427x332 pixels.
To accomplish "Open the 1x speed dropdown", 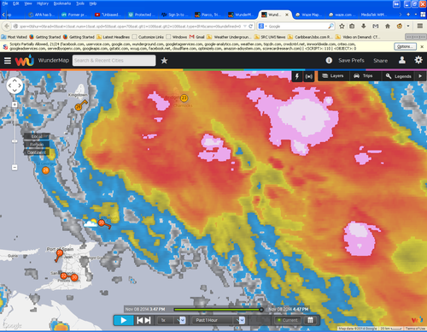I will click(172, 320).
